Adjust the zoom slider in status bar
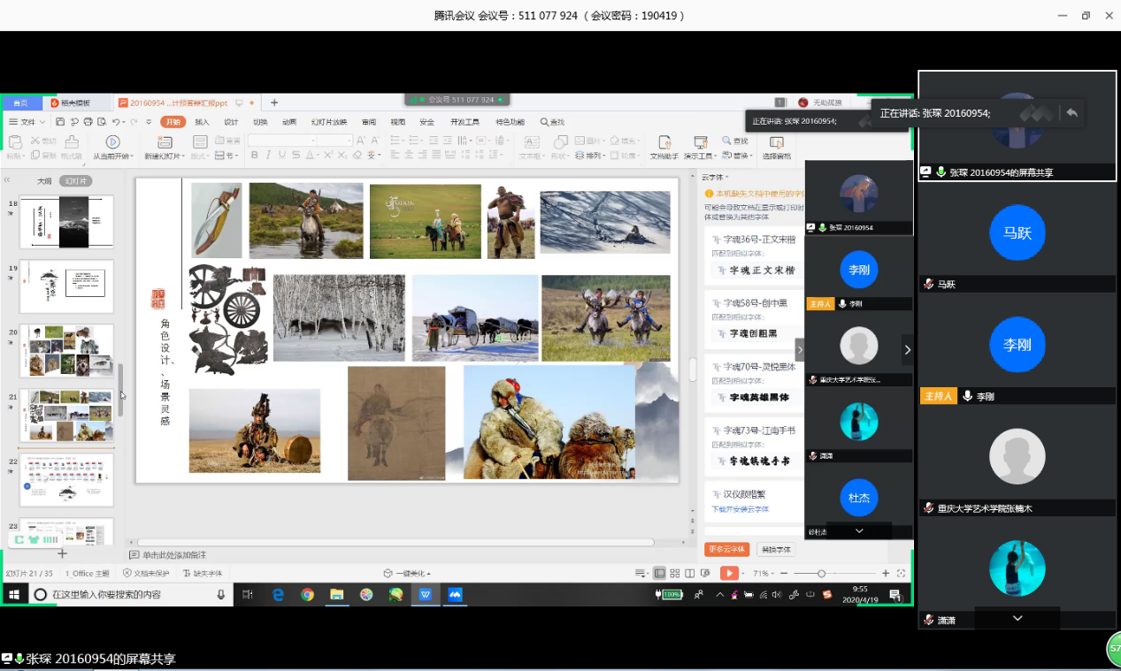1121x671 pixels. point(822,574)
